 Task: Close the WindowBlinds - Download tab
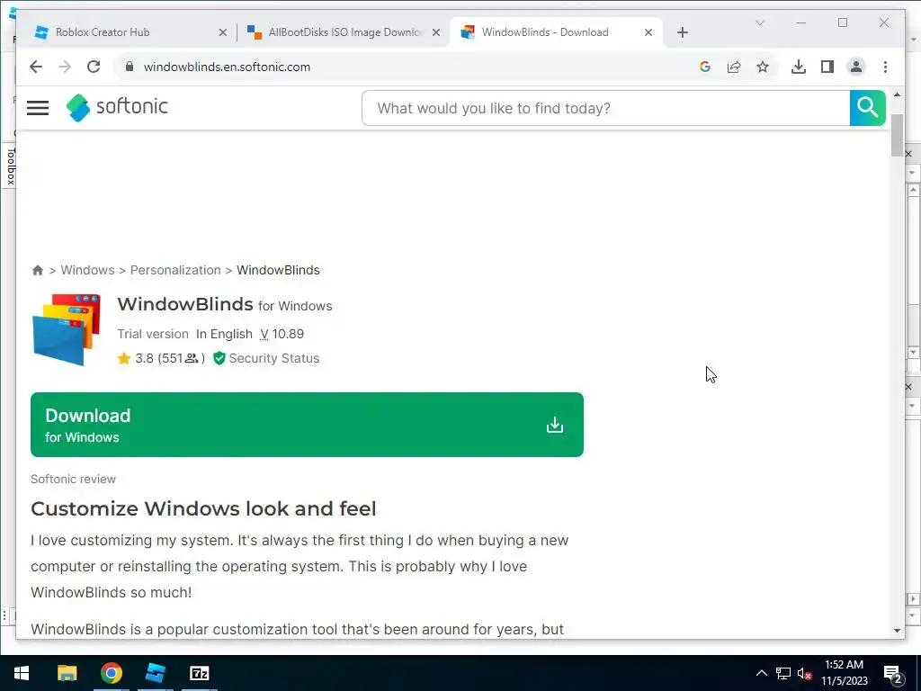648,32
